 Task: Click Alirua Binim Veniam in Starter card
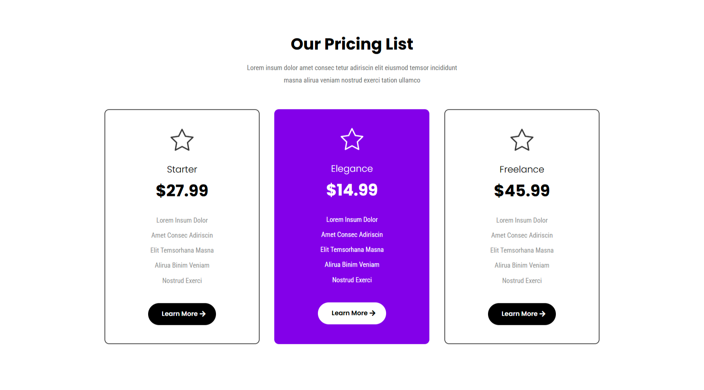[182, 265]
